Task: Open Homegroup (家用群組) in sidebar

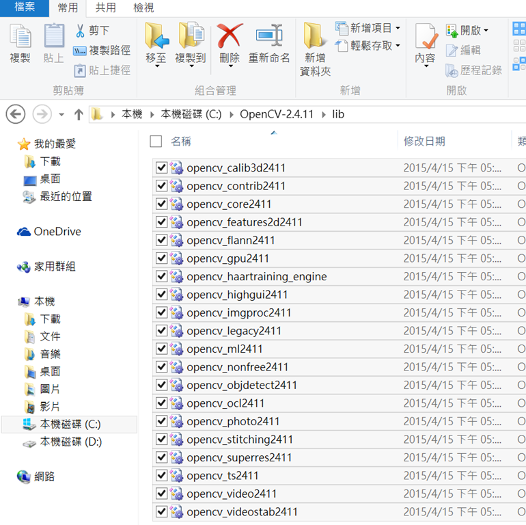Action: pyautogui.click(x=46, y=267)
